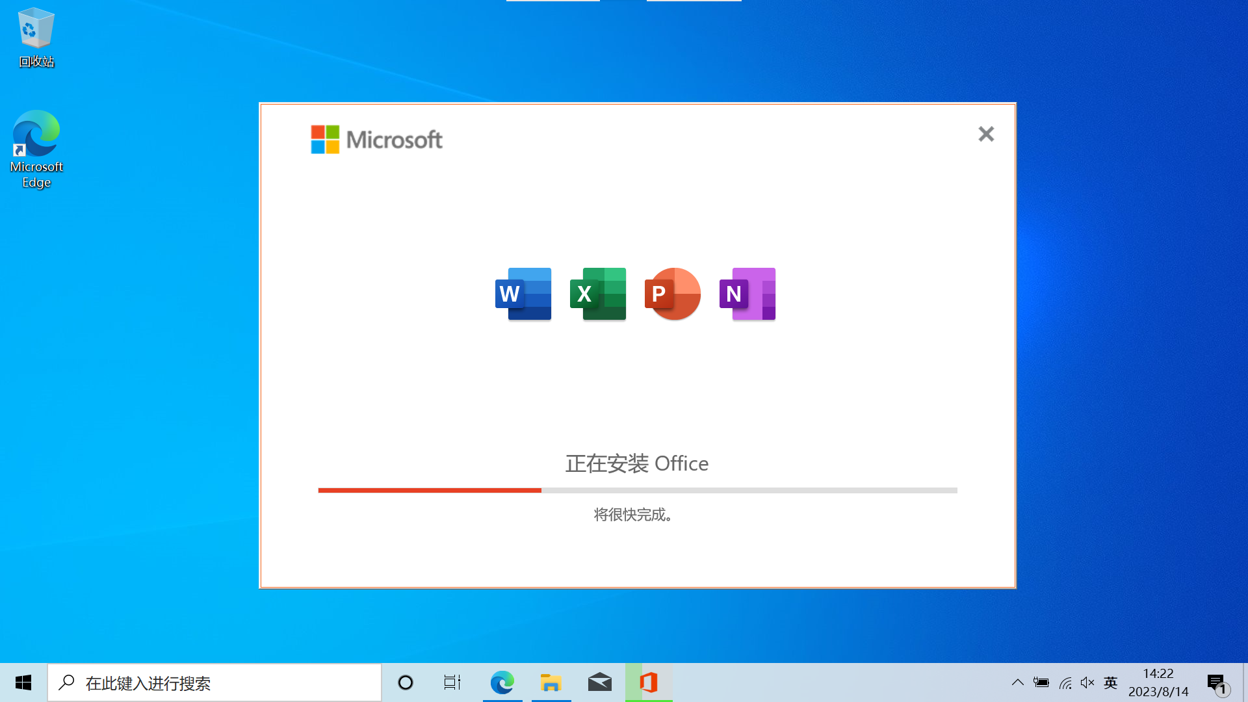This screenshot has width=1248, height=702.
Task: Click the PowerPoint icon in the installer
Action: 673,294
